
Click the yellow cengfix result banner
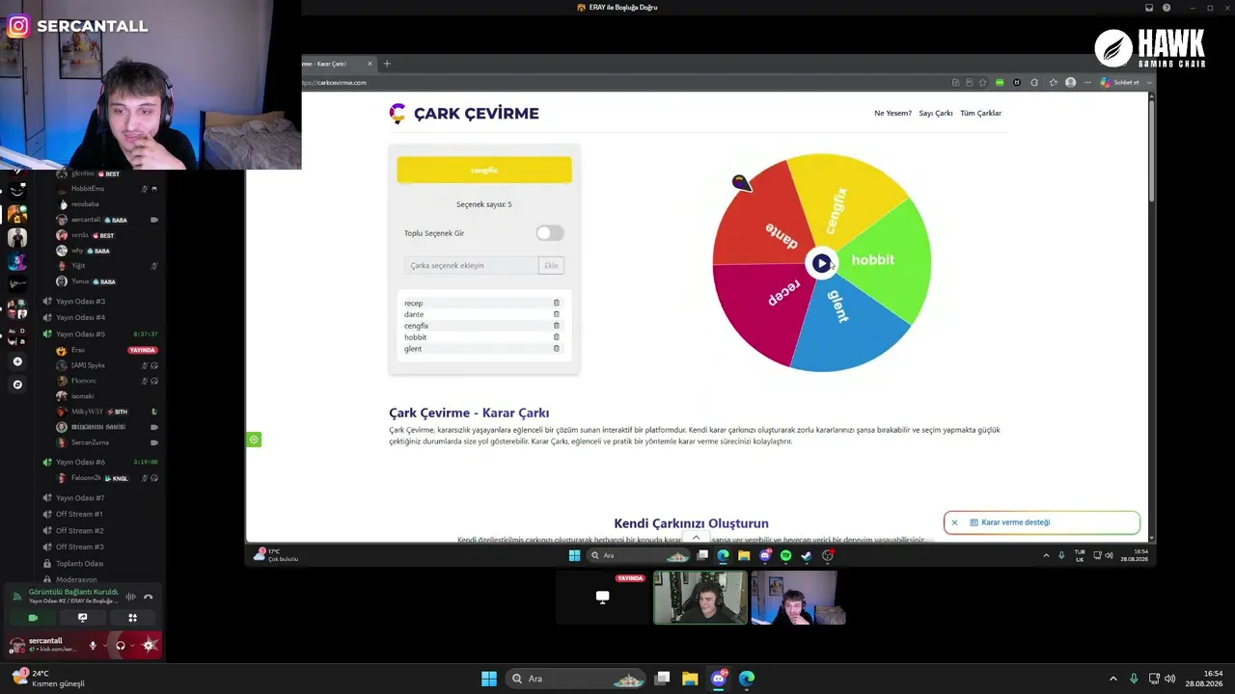484,170
